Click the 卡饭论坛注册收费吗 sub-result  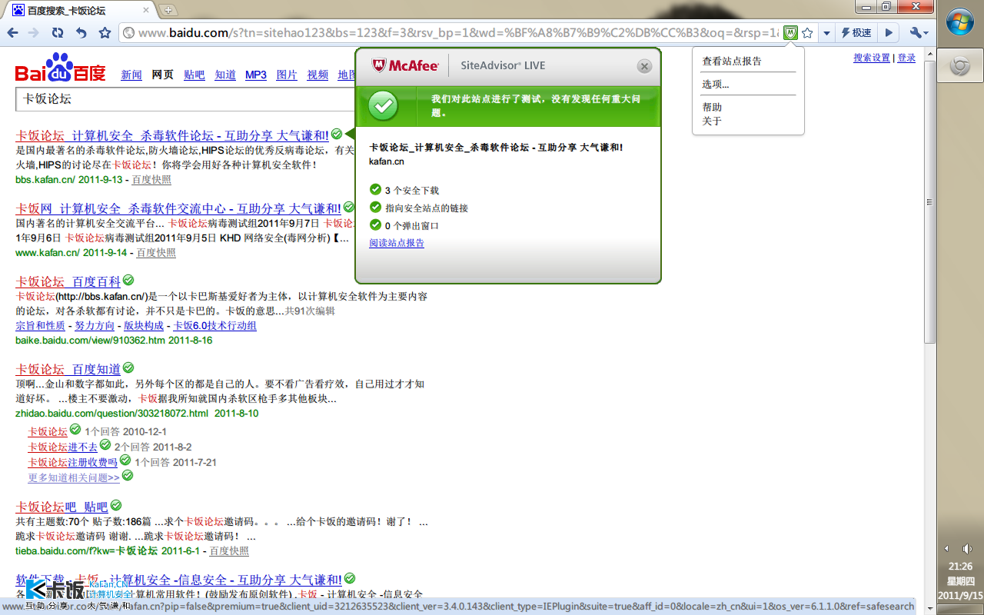coord(73,463)
